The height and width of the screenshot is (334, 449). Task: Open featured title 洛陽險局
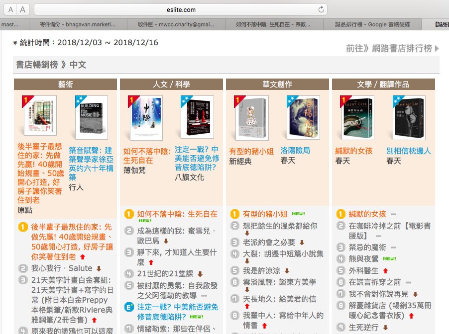295,151
